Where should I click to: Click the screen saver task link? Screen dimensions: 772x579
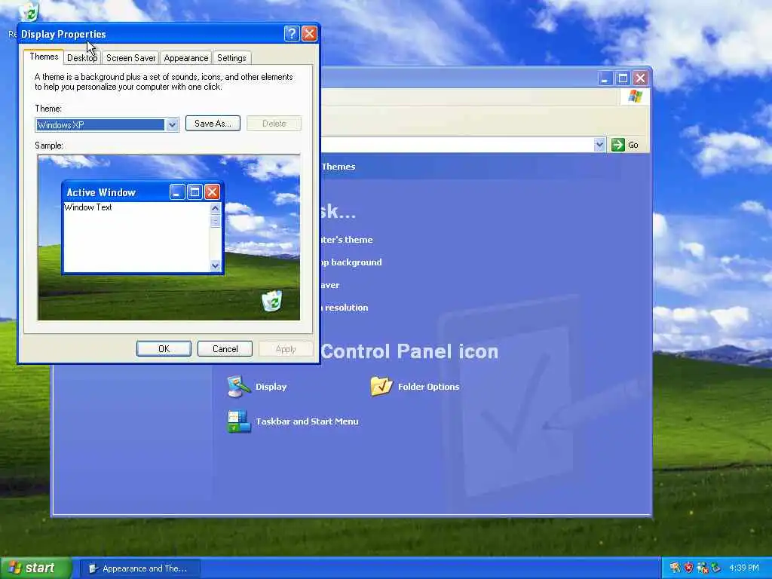pyautogui.click(x=330, y=285)
